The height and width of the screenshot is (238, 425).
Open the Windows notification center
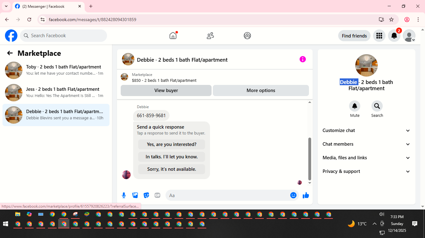click(415, 223)
